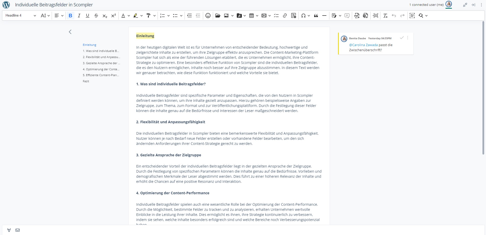Open the Headline 4 style dropdown

[x=21, y=16]
